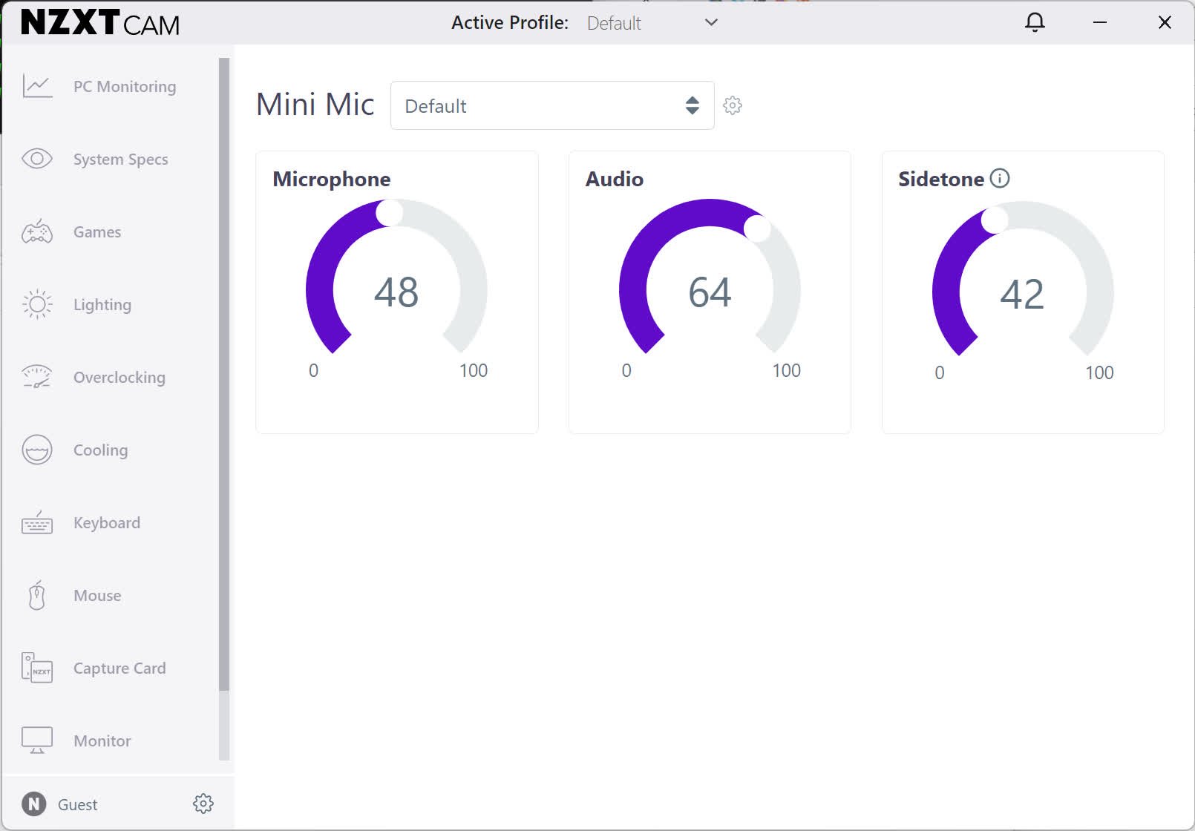Open Mini Mic profile settings gear
The height and width of the screenshot is (831, 1195).
[x=733, y=105]
